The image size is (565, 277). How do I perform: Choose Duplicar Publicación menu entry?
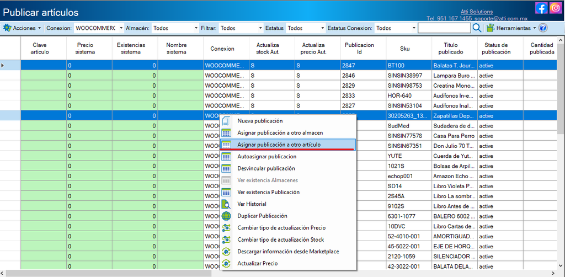(288, 216)
